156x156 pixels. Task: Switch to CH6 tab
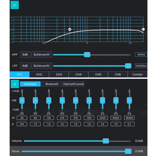(118, 74)
